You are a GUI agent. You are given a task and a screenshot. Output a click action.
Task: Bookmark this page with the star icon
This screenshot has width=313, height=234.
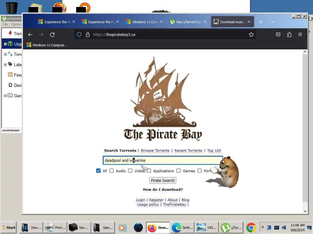point(251,35)
